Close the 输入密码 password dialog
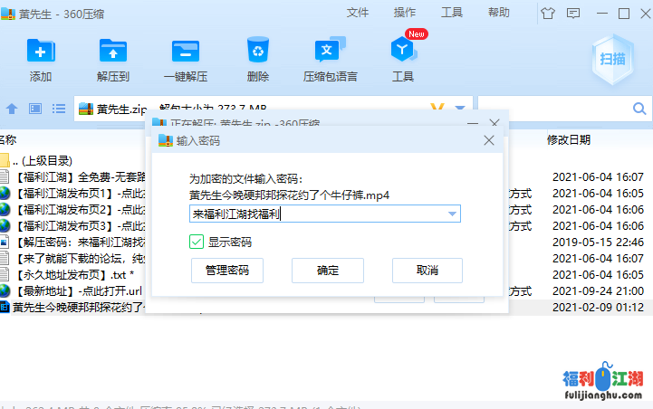Viewport: 653px width, 409px height. point(489,140)
